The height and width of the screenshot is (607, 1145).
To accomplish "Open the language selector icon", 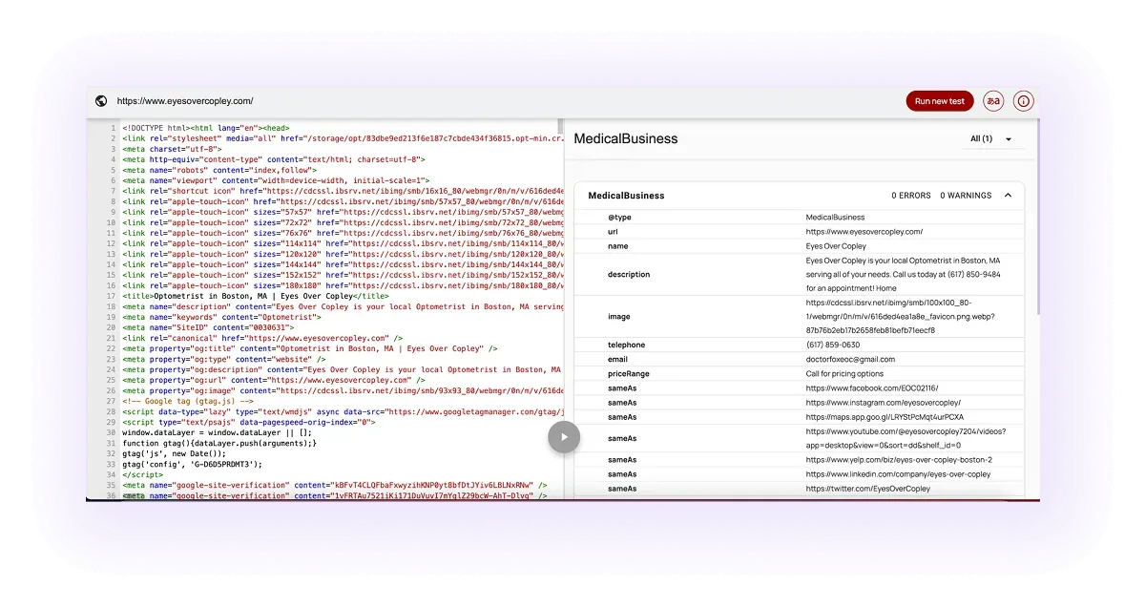I will point(993,101).
